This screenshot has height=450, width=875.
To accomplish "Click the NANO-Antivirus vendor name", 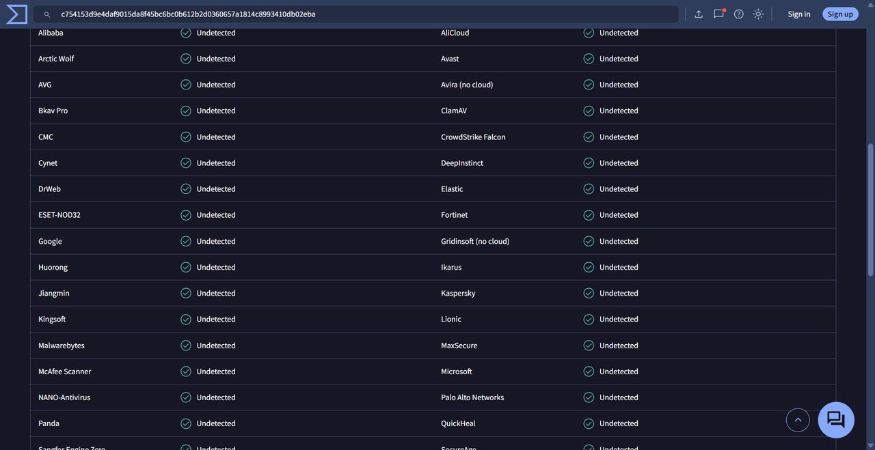I will tap(64, 397).
